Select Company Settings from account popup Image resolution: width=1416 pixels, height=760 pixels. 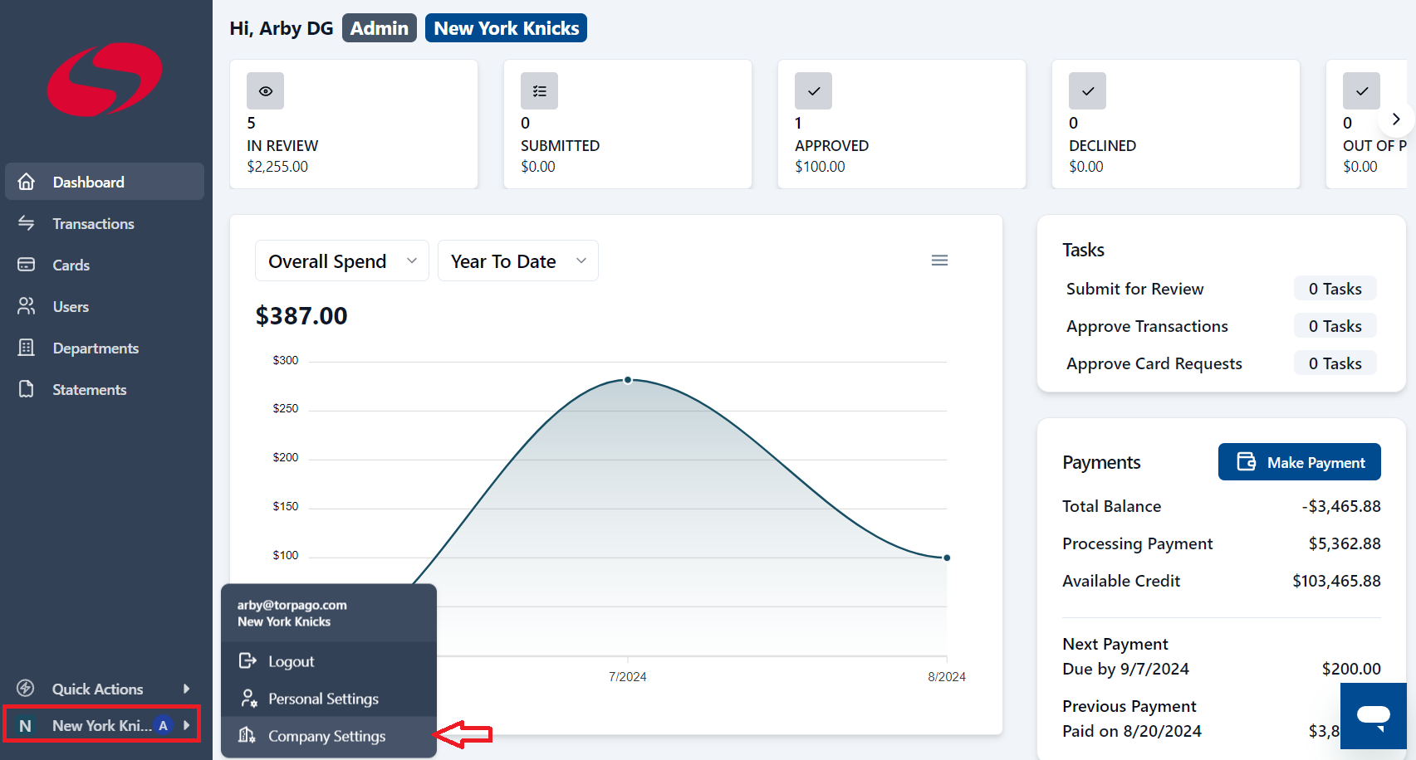point(329,736)
